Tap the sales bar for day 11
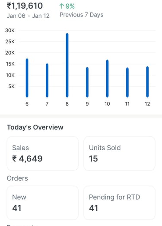The width and height of the screenshot is (162, 226). click(x=127, y=82)
